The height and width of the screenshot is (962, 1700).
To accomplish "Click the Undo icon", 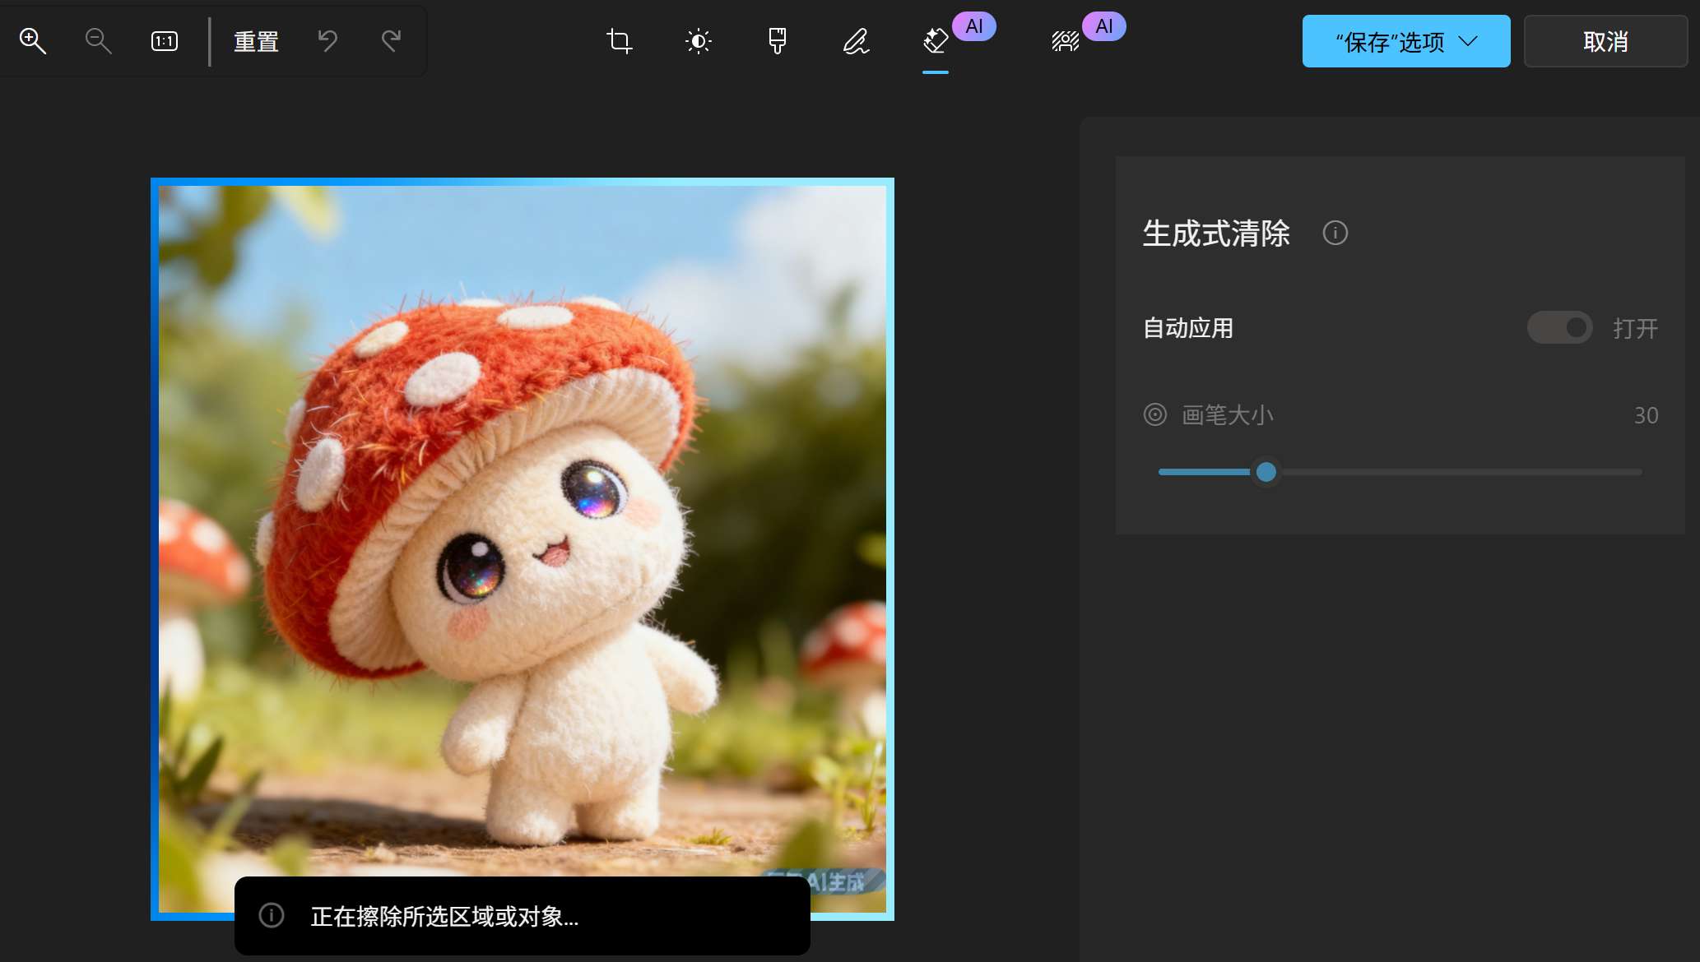I will 327,41.
